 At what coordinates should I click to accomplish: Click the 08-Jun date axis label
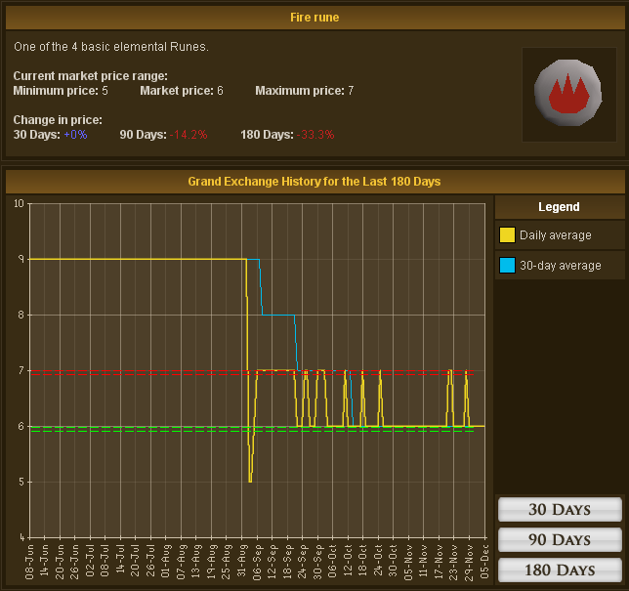(29, 562)
